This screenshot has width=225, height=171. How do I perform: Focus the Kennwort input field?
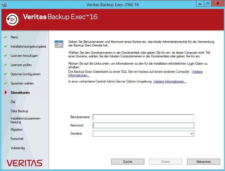pos(143,125)
